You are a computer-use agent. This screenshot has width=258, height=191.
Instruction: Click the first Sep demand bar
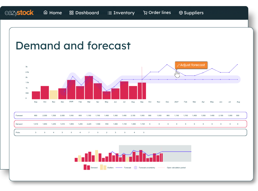point(36,95)
